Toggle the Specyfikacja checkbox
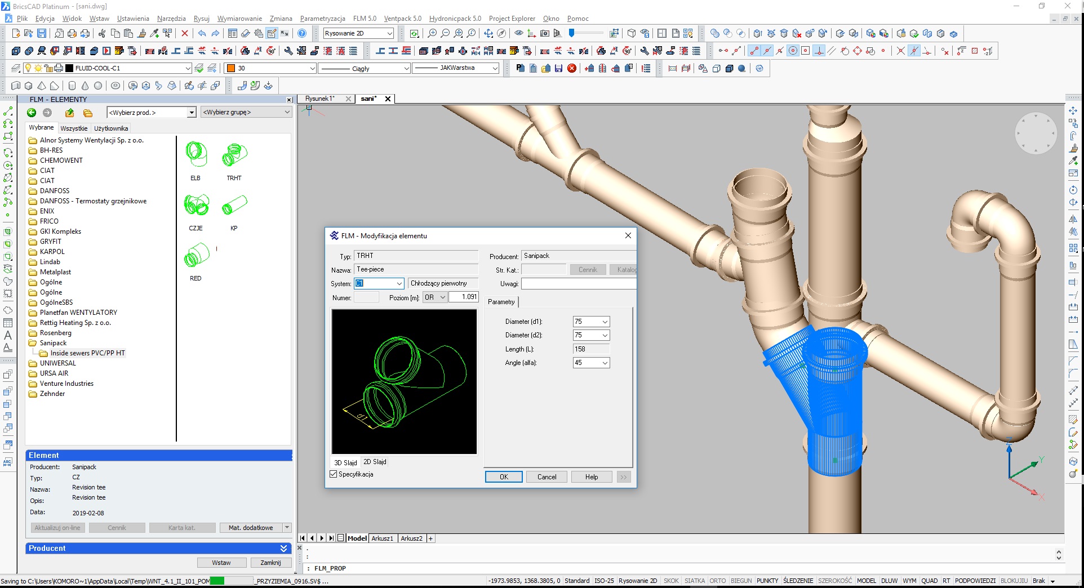The height and width of the screenshot is (588, 1084). pos(334,474)
